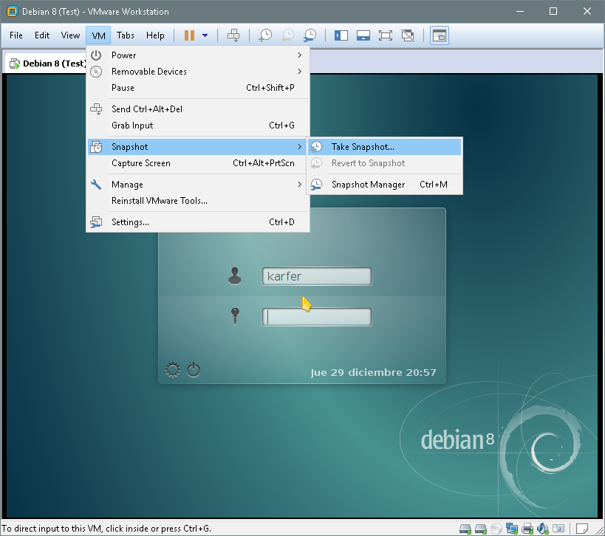The height and width of the screenshot is (536, 605).
Task: Expand the Power submenu
Action: pyautogui.click(x=197, y=55)
